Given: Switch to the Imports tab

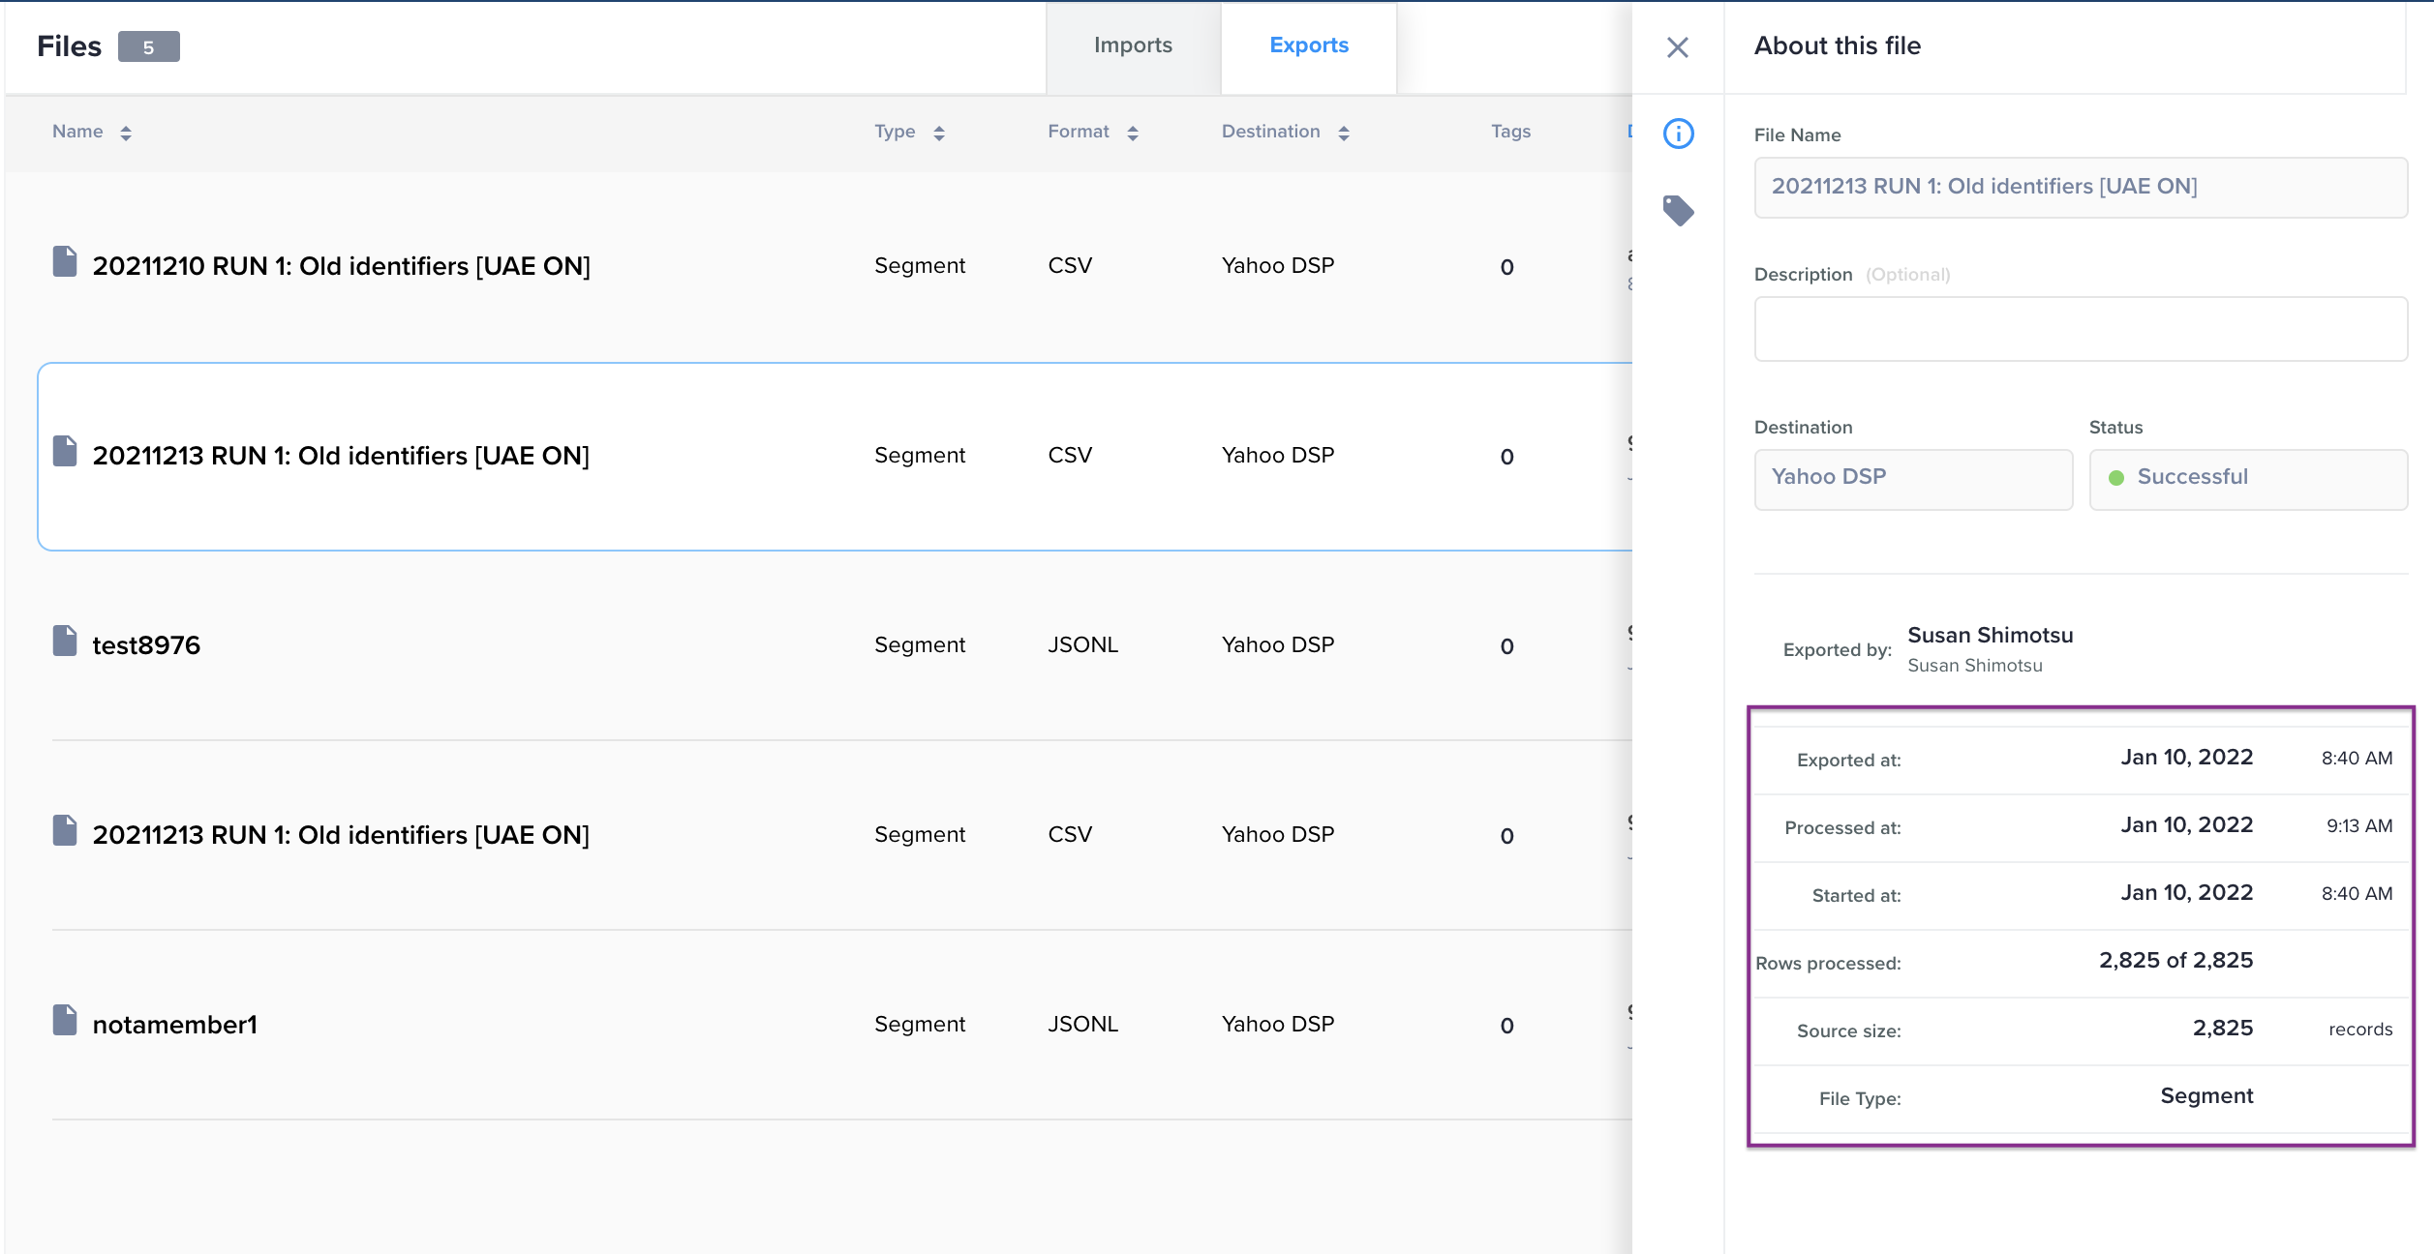Looking at the screenshot, I should coord(1133,45).
